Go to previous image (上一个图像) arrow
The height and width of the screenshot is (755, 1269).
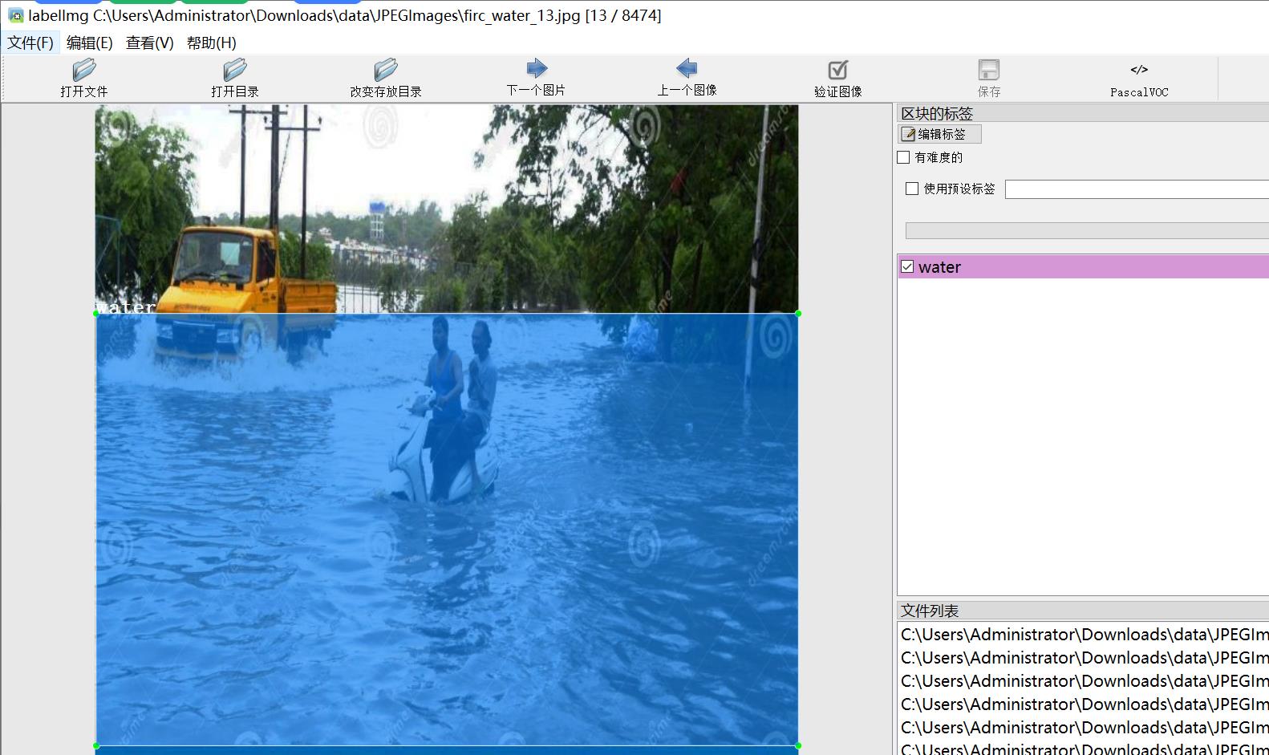pos(687,68)
